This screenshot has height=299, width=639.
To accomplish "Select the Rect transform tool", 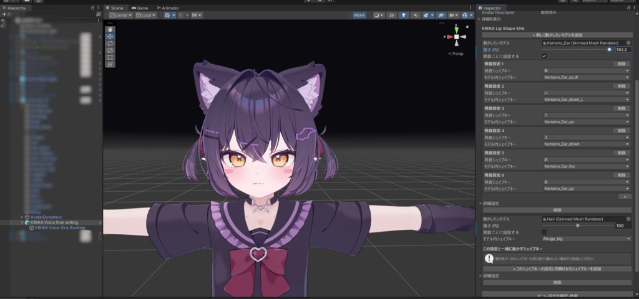I will click(110, 57).
